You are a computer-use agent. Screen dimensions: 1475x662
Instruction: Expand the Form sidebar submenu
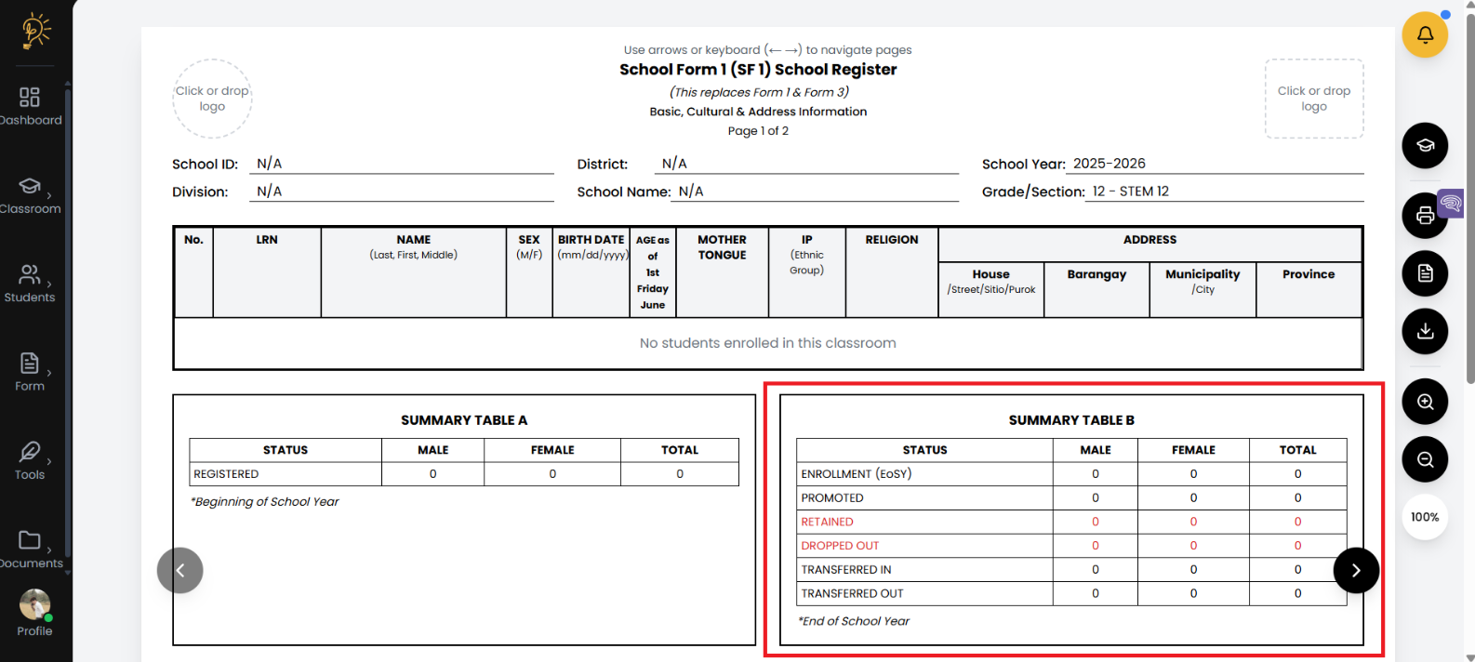click(31, 372)
